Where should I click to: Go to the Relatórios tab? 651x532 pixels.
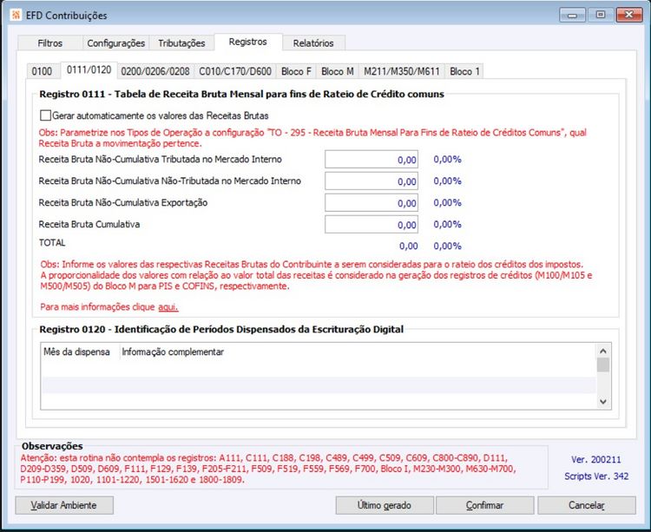click(x=313, y=43)
